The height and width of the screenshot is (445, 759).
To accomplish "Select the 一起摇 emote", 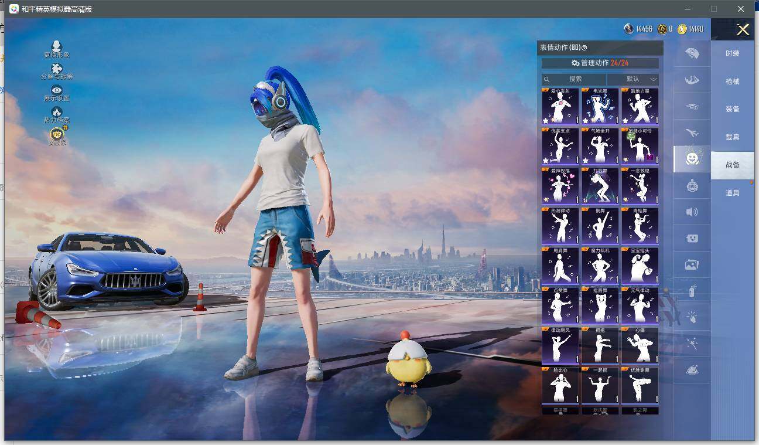I will pyautogui.click(x=600, y=386).
